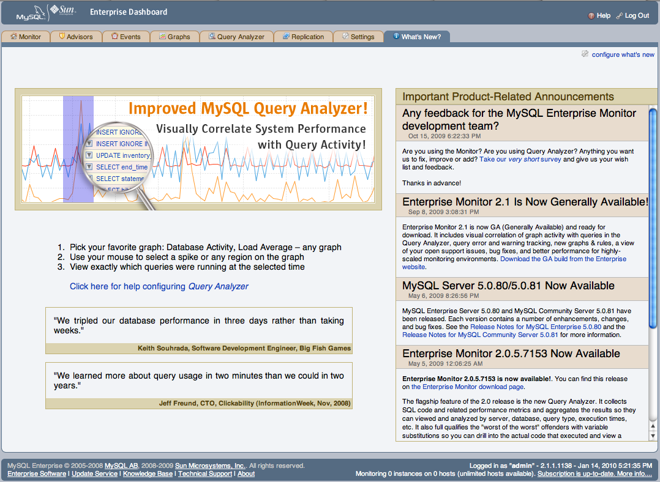Click the Help icon in header
660x482 pixels.
coord(591,16)
